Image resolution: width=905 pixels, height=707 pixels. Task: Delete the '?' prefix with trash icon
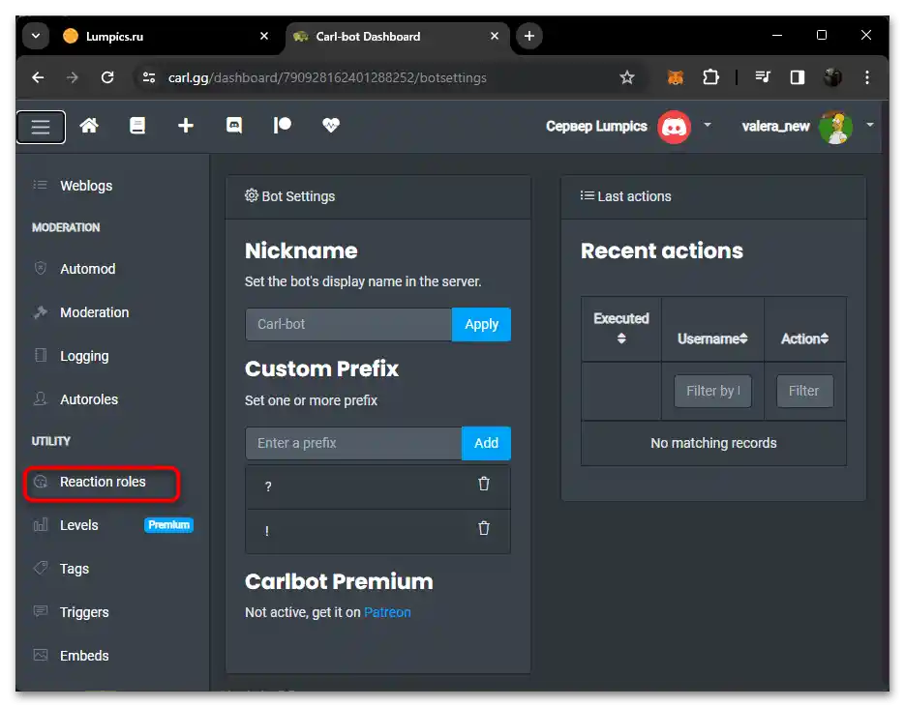click(x=484, y=484)
